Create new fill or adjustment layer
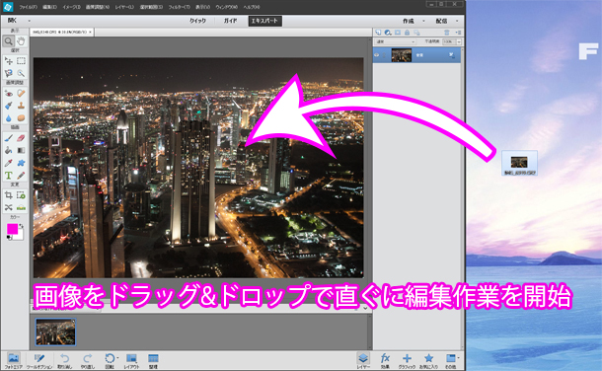The width and height of the screenshot is (602, 371). [x=388, y=33]
